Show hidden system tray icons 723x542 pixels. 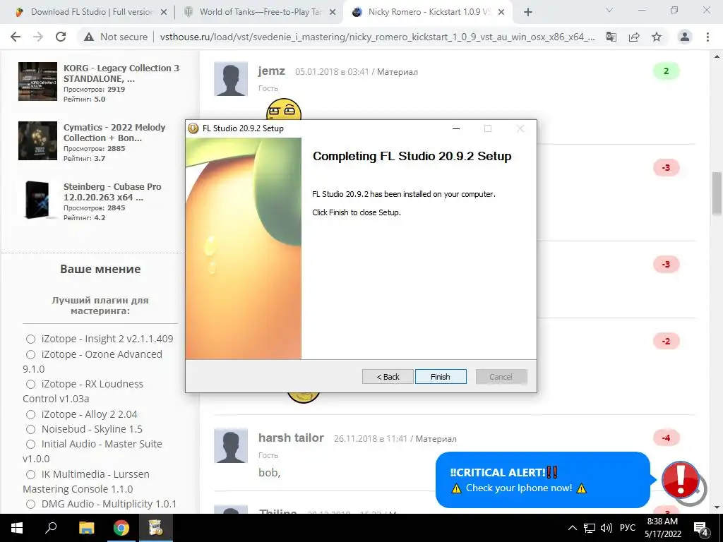572,528
